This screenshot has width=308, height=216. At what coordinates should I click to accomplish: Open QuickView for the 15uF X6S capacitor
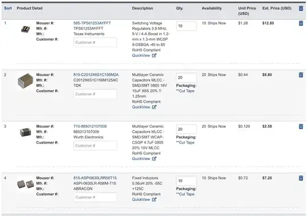pos(141,107)
